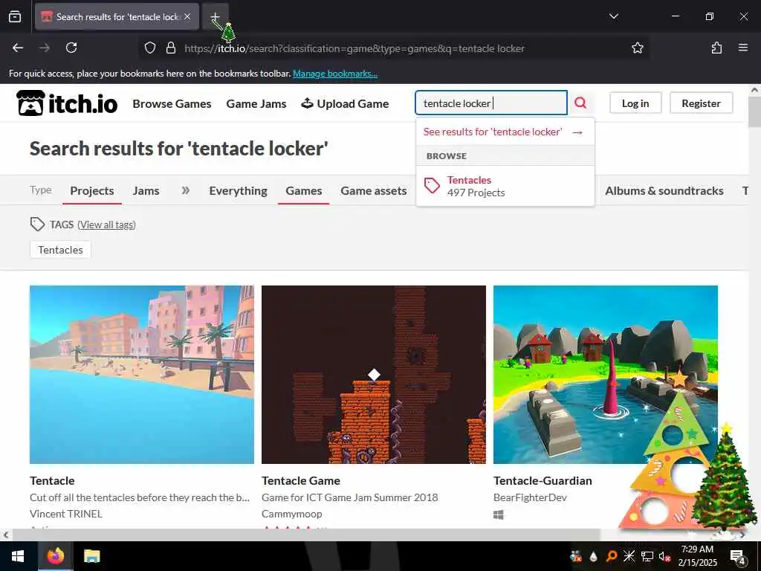
Task: Expand the list all tabs chevron
Action: [613, 16]
